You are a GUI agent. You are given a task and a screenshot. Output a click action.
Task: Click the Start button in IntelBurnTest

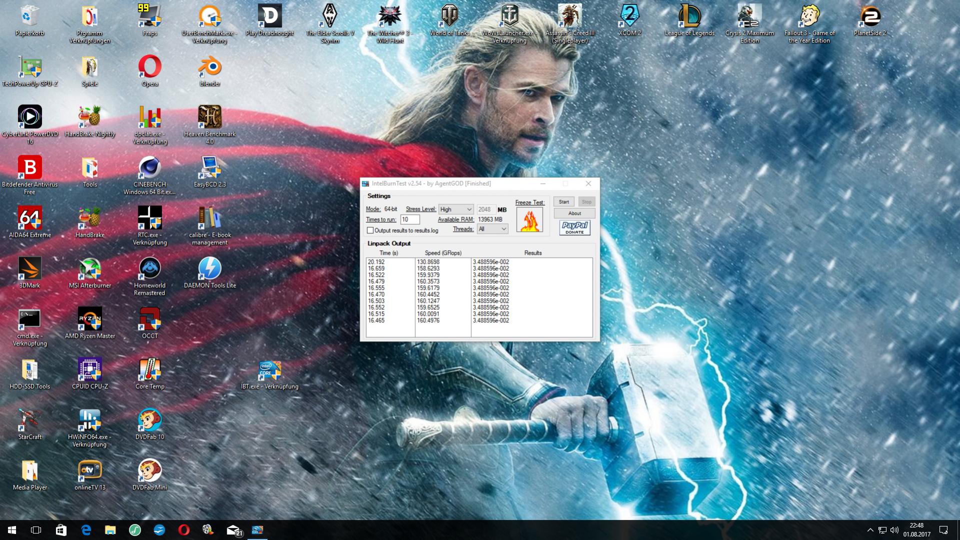pos(564,202)
